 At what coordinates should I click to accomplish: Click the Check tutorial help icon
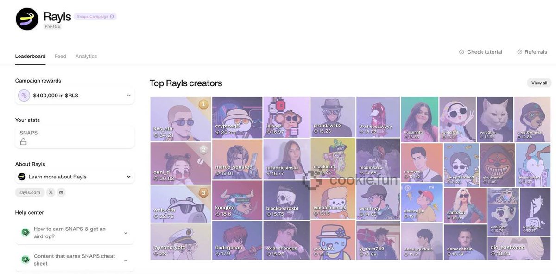[x=461, y=52]
